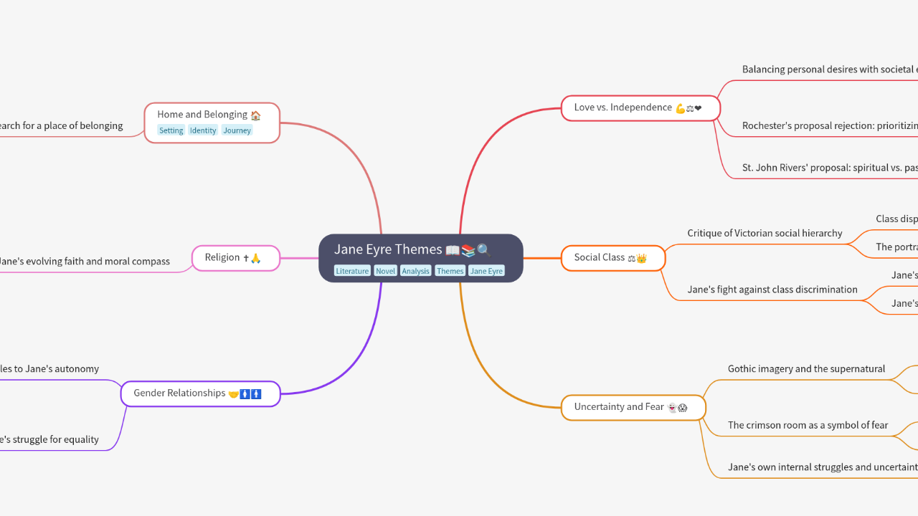Open the Critique of Victorian social hierarchy branch
This screenshot has width=918, height=516.
tap(765, 233)
